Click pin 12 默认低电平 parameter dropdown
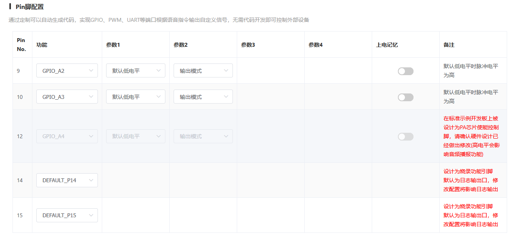This screenshot has width=520, height=241. (135, 136)
